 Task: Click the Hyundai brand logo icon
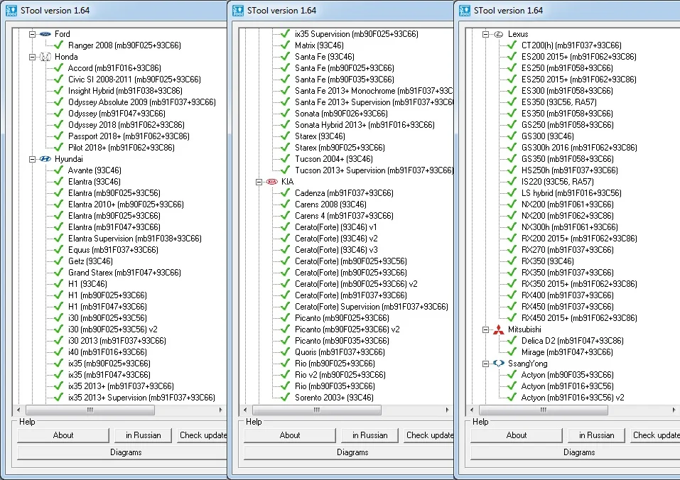[x=45, y=159]
